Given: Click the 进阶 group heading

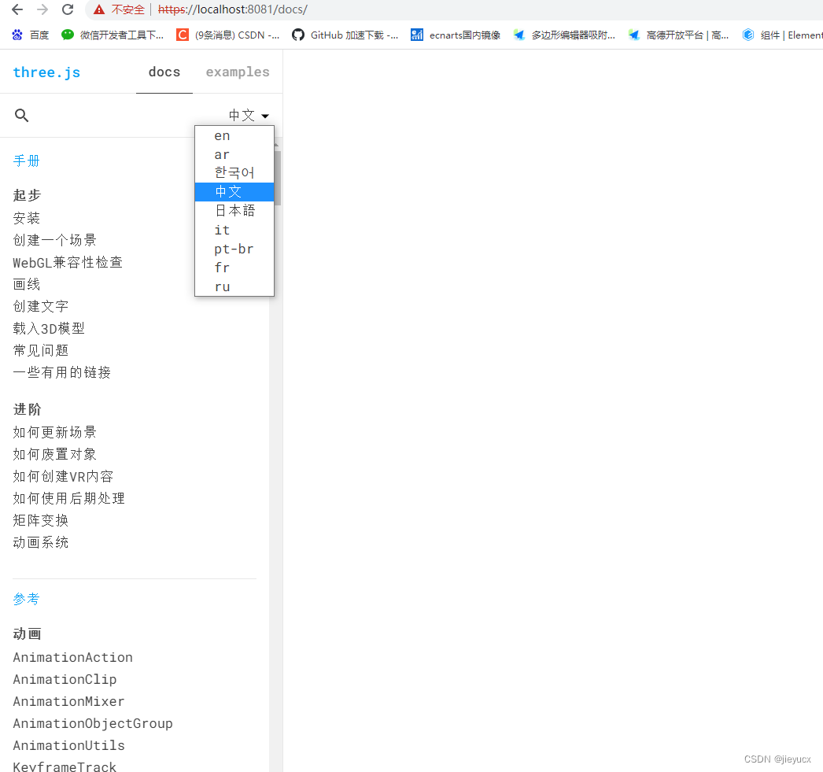Looking at the screenshot, I should pos(27,410).
